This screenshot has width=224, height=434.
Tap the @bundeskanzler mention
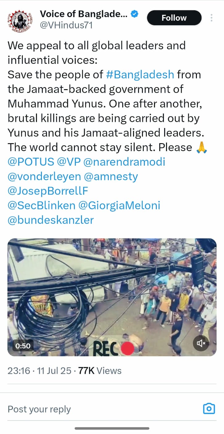[x=51, y=220]
